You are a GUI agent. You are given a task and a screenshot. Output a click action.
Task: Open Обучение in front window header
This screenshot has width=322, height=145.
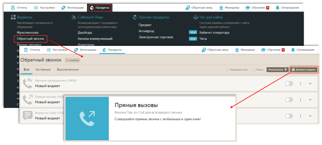[x=273, y=50]
